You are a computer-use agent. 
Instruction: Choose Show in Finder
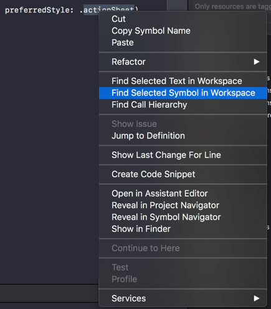pos(183,229)
